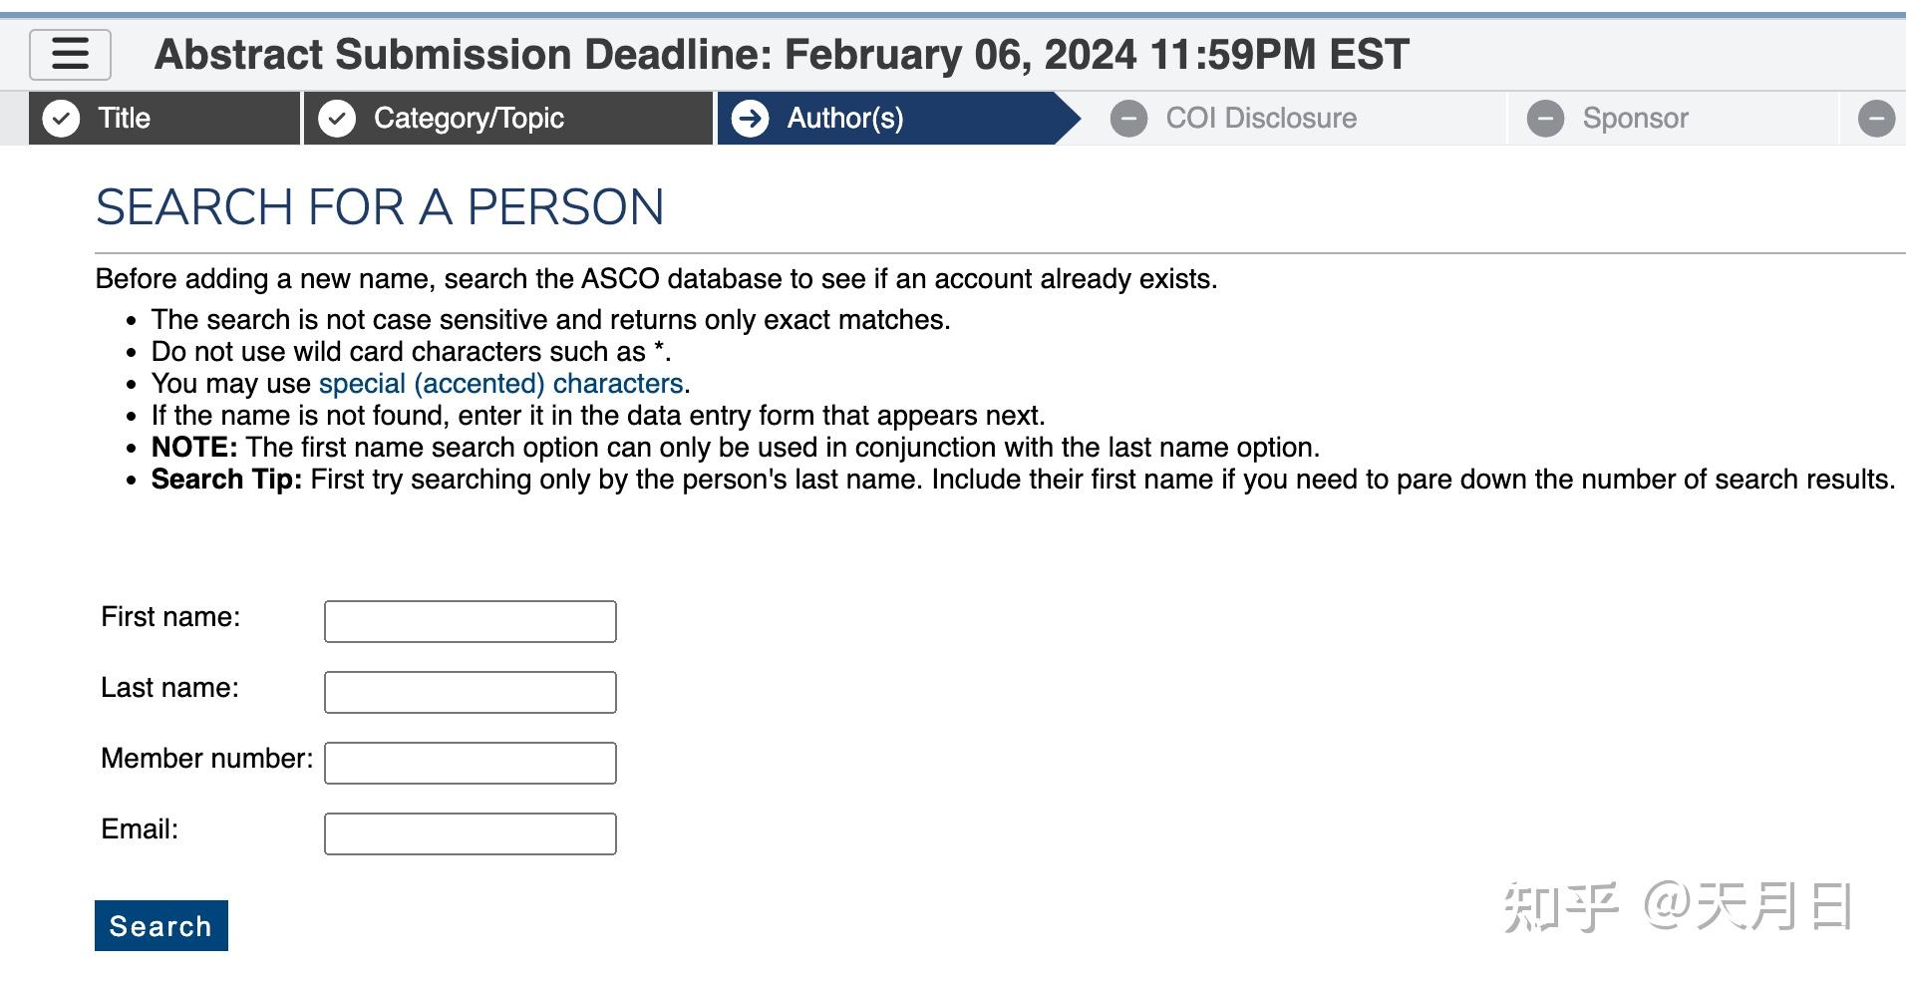Click the minus icon beside Sponsor
Image resolution: width=1906 pixels, height=983 pixels.
pos(1545,119)
